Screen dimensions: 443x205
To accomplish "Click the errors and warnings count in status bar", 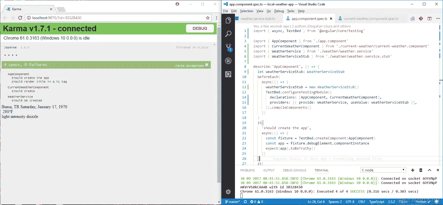I will 256,202.
